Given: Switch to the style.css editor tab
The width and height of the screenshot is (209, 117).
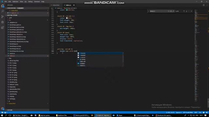Looking at the screenshot, I should pos(69,5).
